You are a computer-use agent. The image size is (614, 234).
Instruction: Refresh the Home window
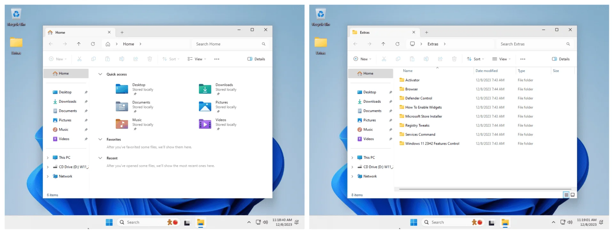click(x=93, y=44)
